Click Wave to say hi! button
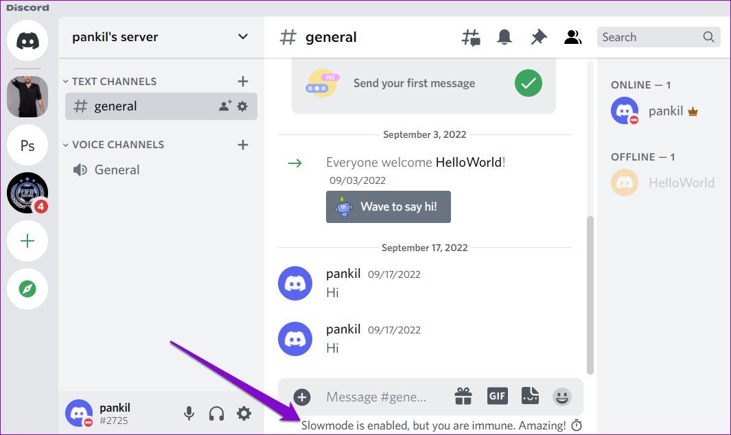This screenshot has width=731, height=435. [x=388, y=207]
